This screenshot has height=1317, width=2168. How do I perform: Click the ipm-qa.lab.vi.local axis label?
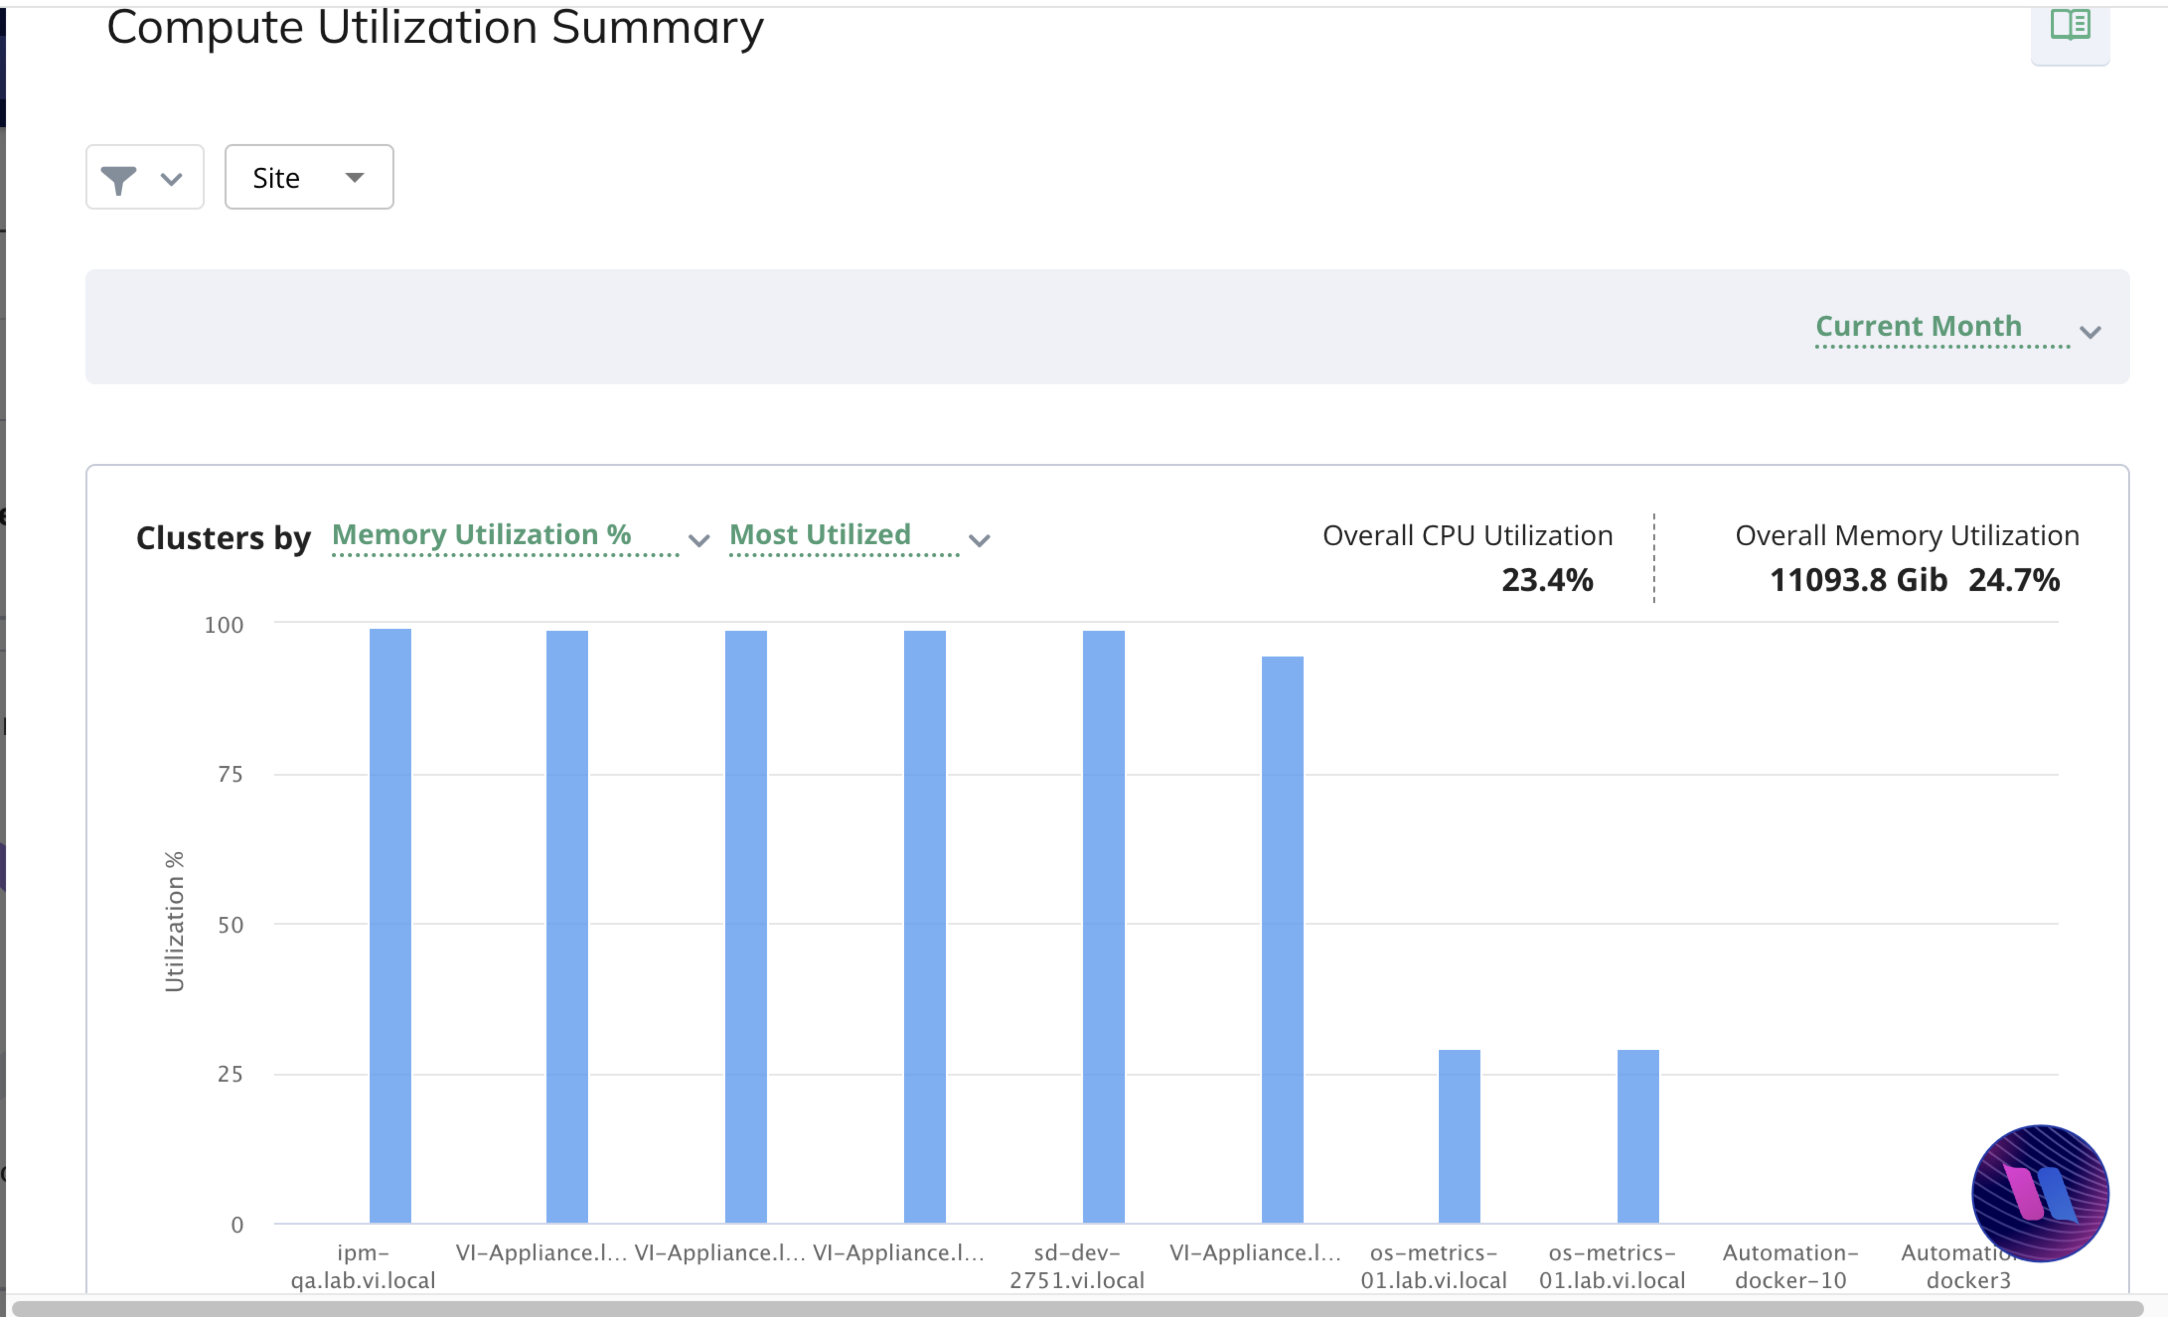click(x=363, y=1266)
